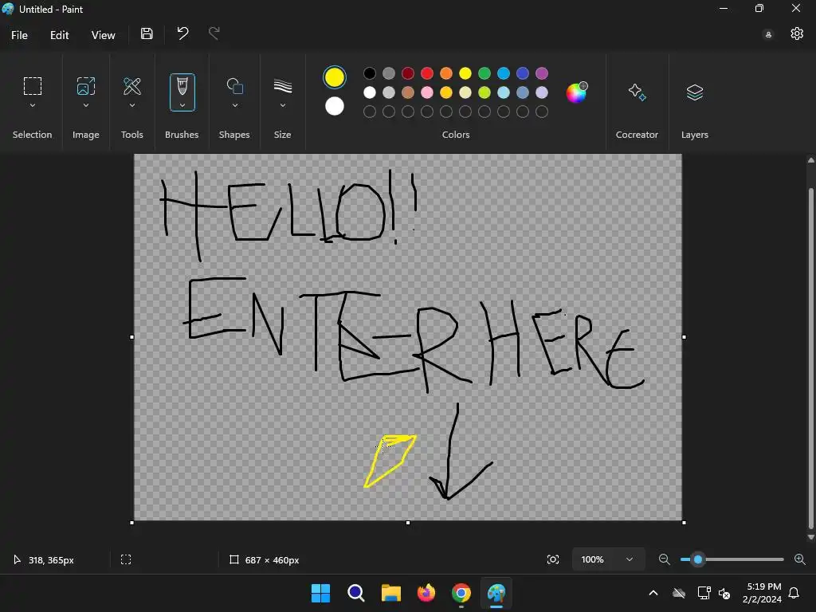Launch Chrome from taskbar
This screenshot has height=612, width=816.
[x=461, y=593]
